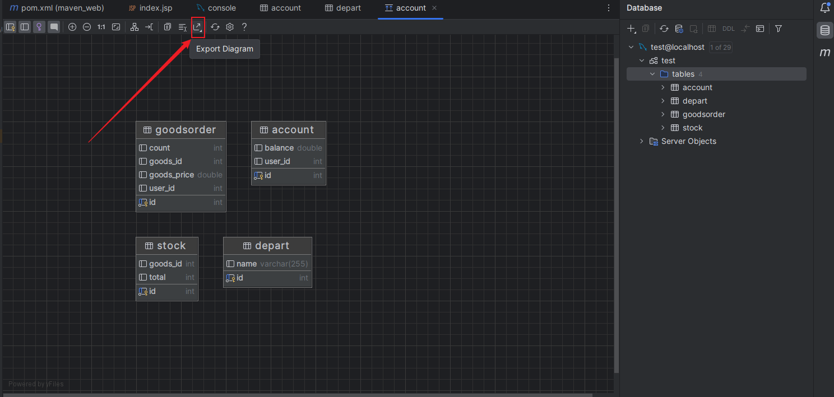This screenshot has height=397, width=834.
Task: Open diagram settings gear icon
Action: pyautogui.click(x=230, y=27)
